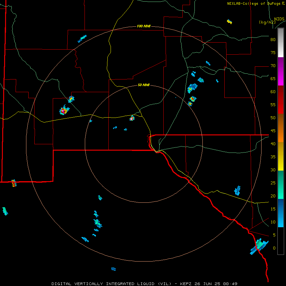Image resolution: width=286 pixels, height=286 pixels.
Task: Click the [kg/m2] units label
Action: point(267,22)
